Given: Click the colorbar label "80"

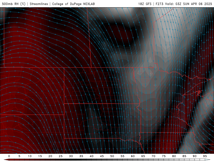Looking at the screenshot, I should [x=174, y=156].
